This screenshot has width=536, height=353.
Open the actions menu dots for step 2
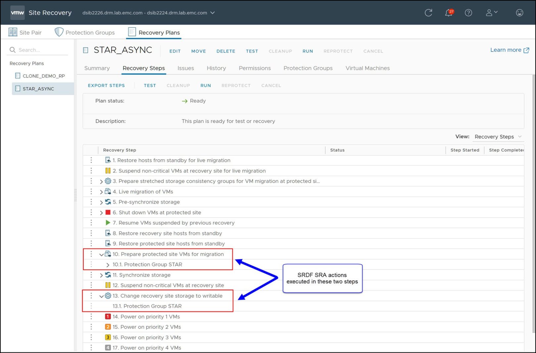click(x=91, y=171)
